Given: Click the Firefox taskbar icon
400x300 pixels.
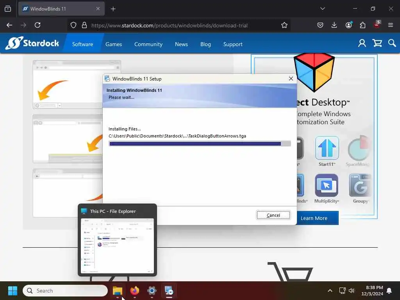Looking at the screenshot, I should (135, 291).
